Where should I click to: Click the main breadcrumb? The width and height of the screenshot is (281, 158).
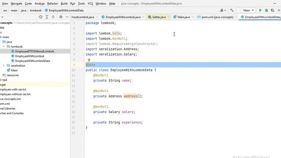tap(14, 11)
